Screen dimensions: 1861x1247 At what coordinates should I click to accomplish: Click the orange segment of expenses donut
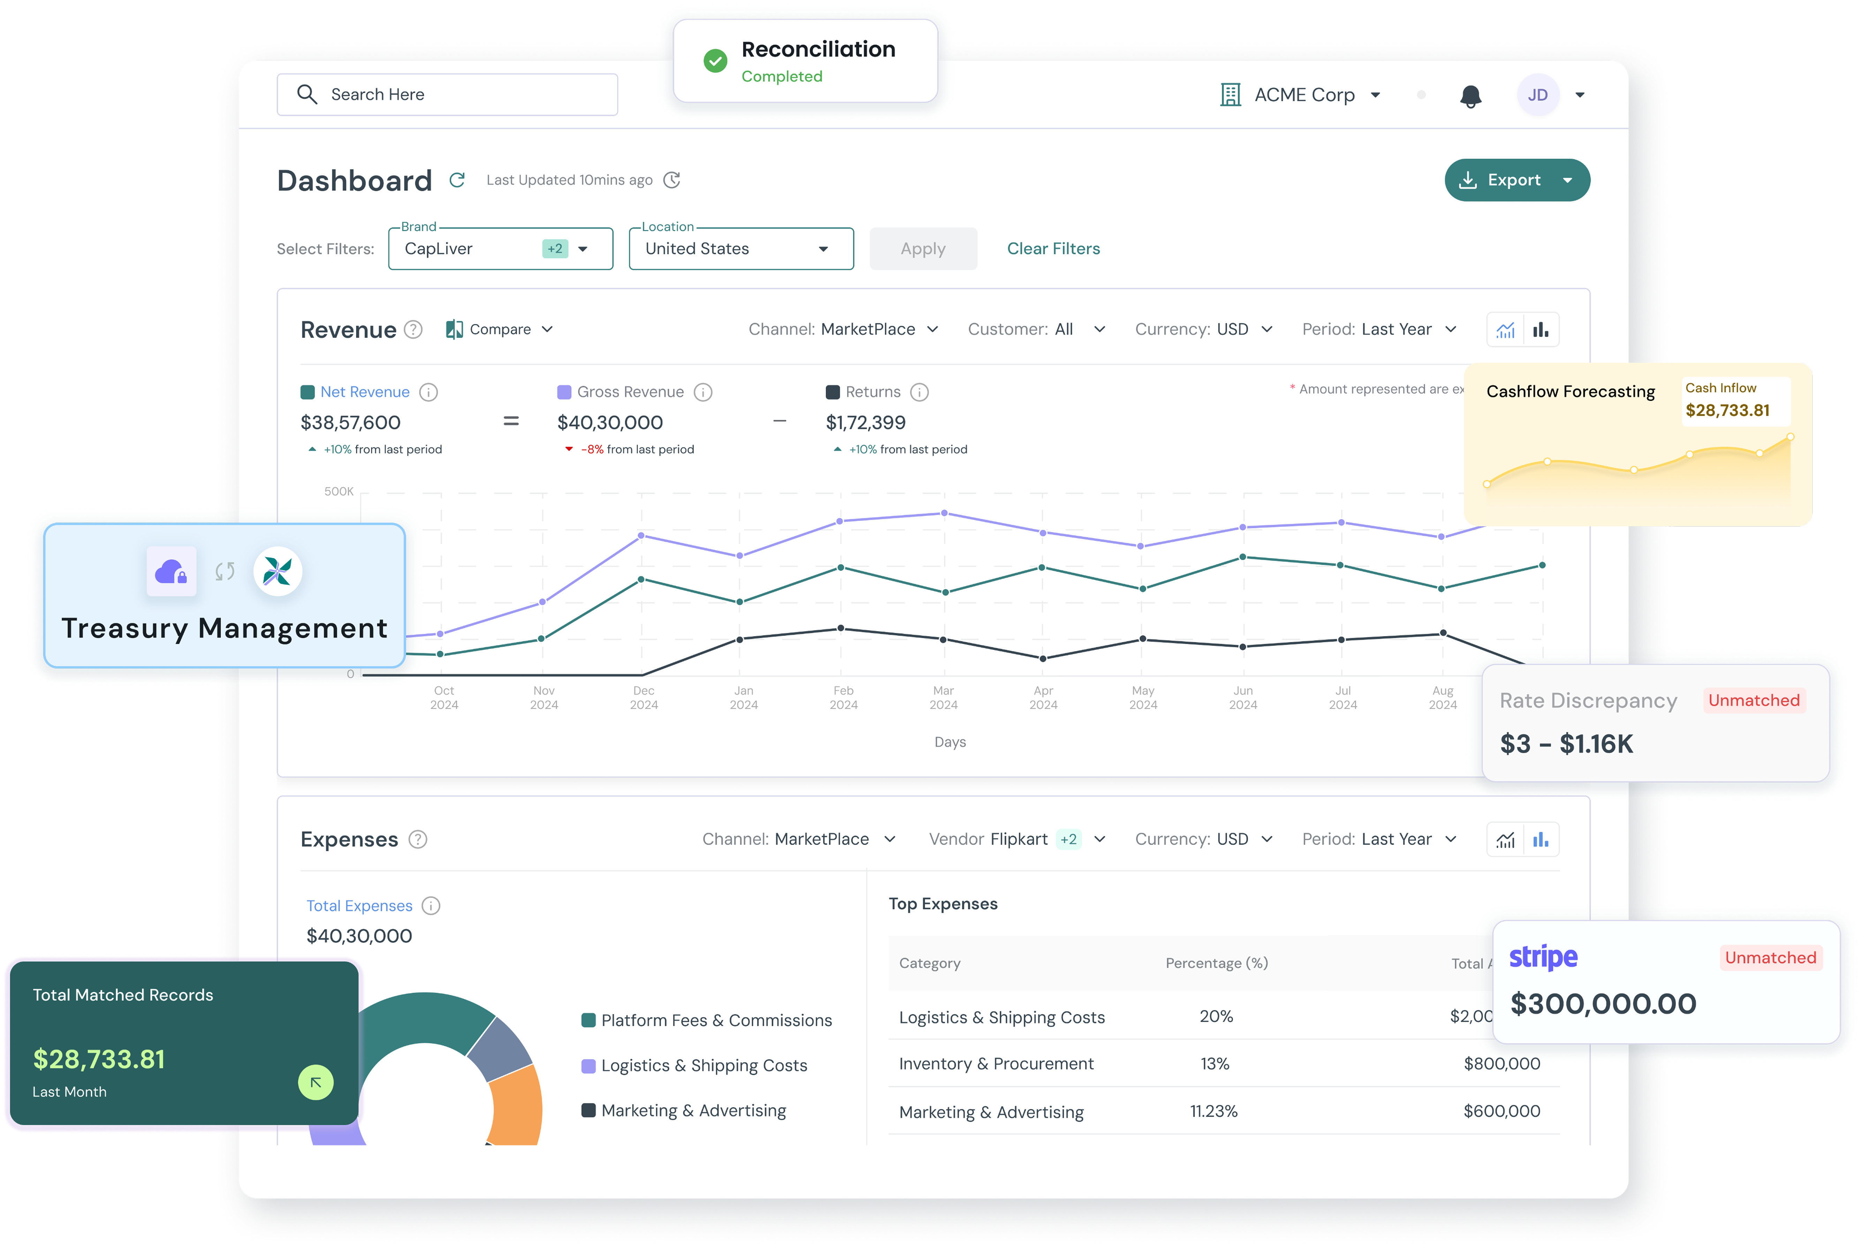[x=515, y=1105]
